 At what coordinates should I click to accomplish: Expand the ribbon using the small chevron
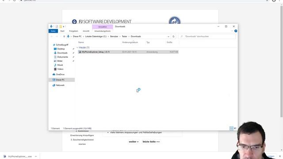pyautogui.click(x=232, y=31)
